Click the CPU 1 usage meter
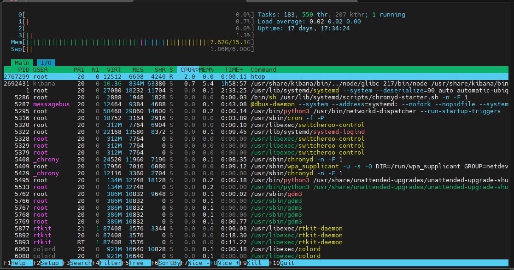This screenshot has width=514, height=270. point(136,22)
